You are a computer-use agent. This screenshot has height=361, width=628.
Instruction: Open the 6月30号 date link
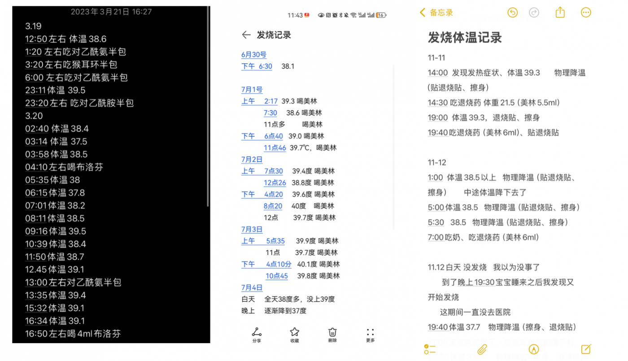click(254, 55)
